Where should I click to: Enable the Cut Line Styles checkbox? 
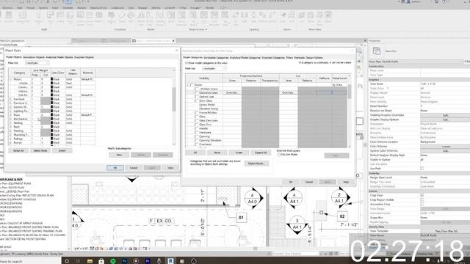279,155
